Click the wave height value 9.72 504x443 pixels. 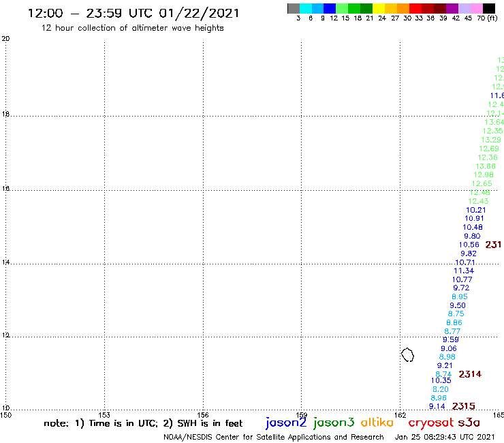click(x=461, y=288)
